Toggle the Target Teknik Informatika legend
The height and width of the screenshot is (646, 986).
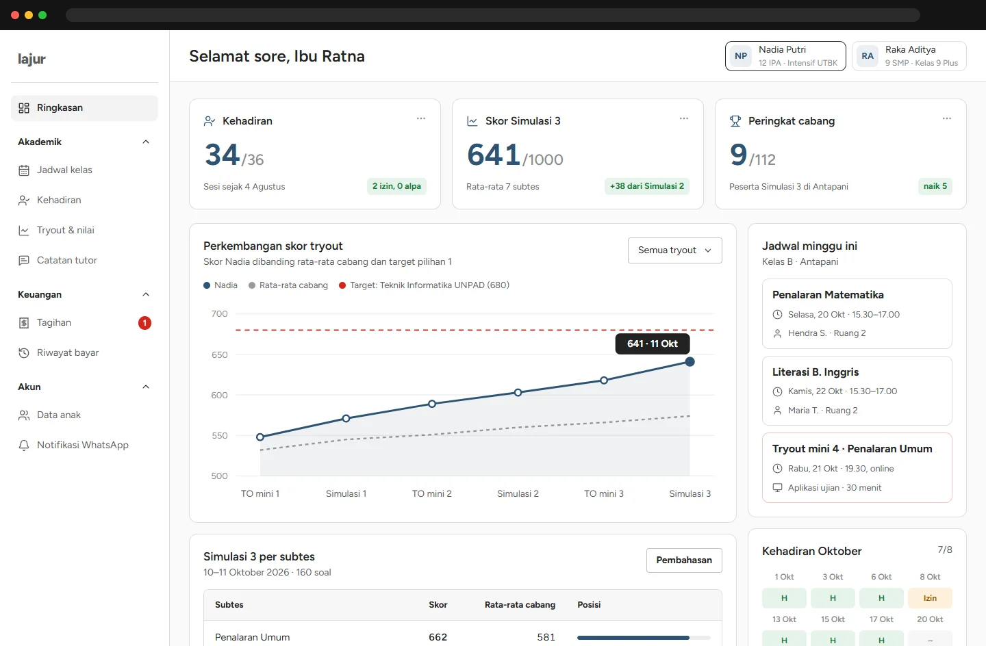[425, 285]
